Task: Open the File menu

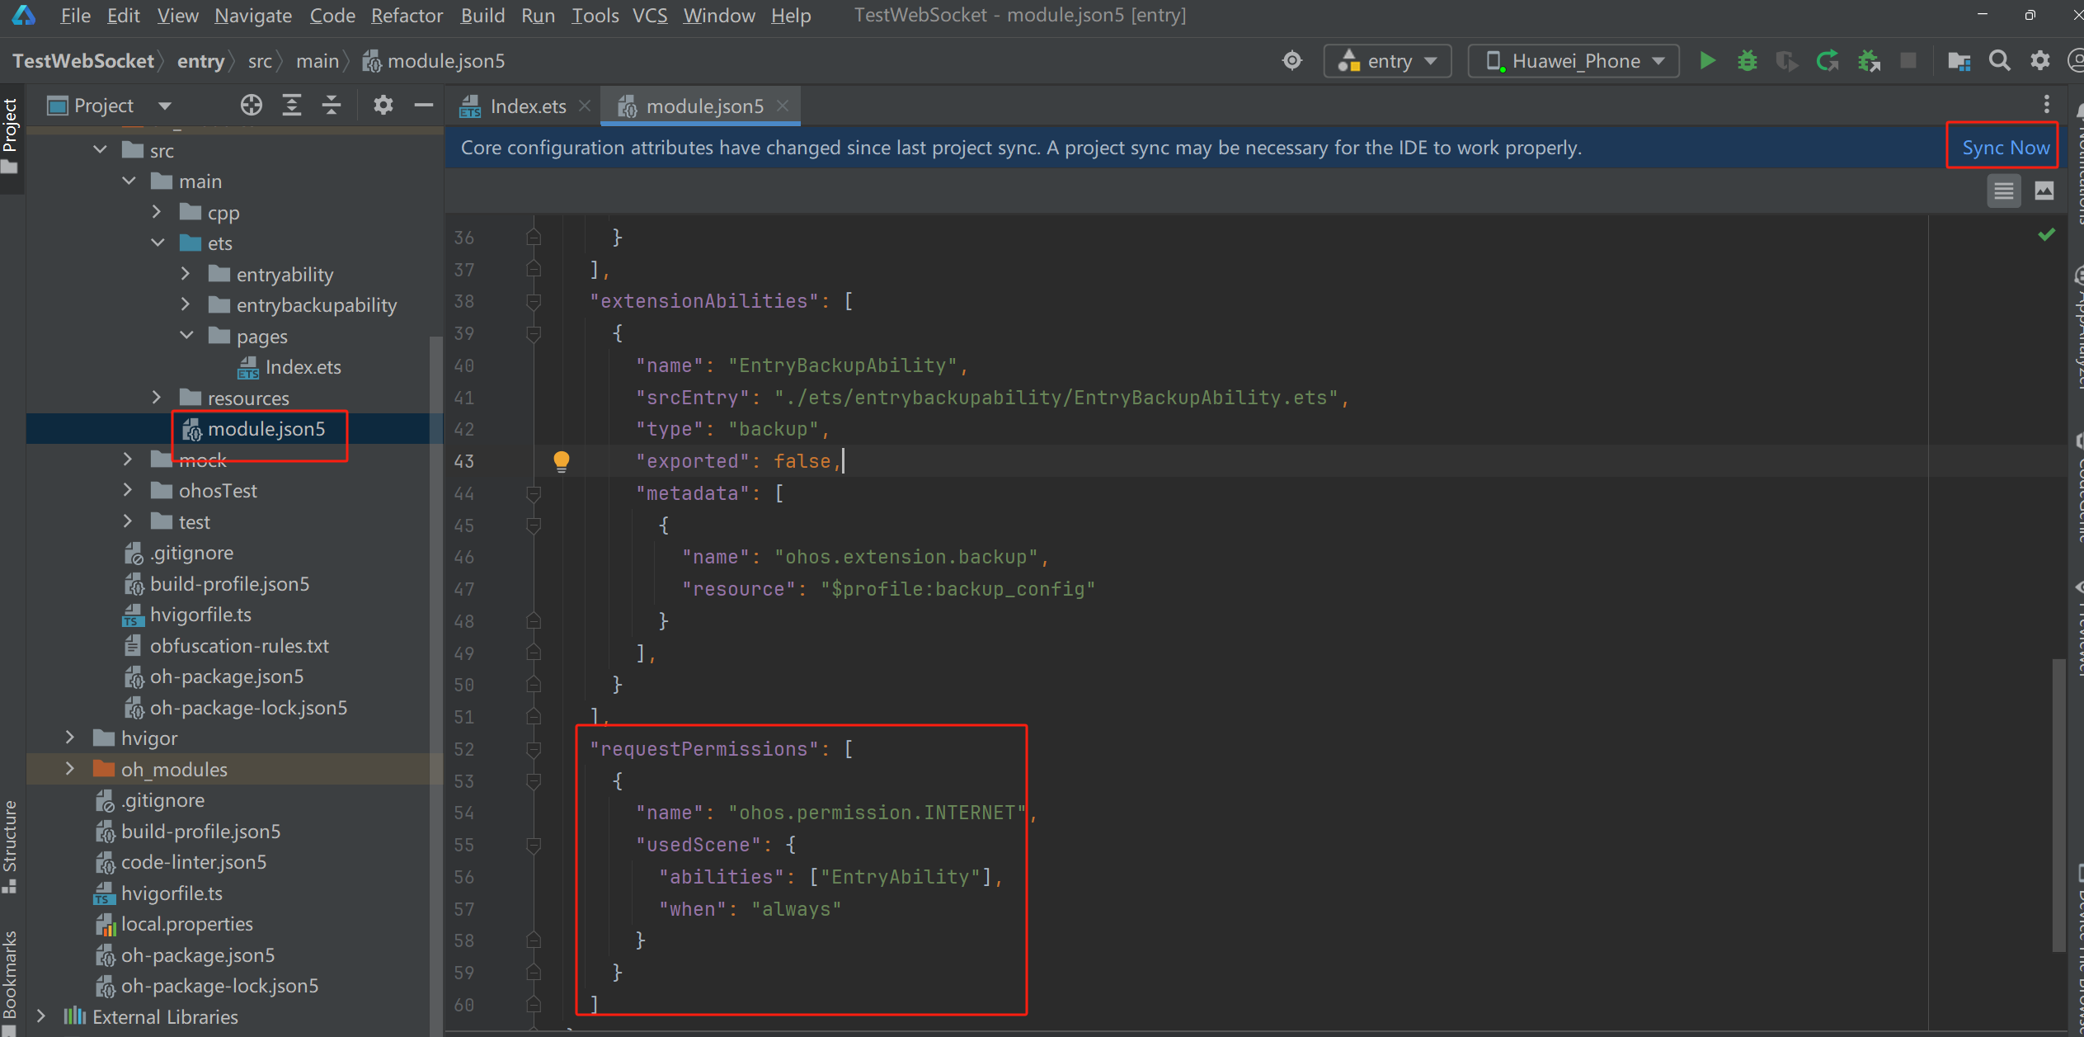Action: tap(75, 15)
